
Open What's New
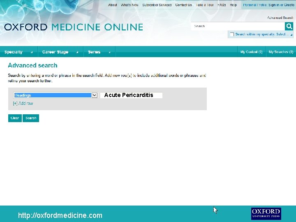click(x=129, y=5)
